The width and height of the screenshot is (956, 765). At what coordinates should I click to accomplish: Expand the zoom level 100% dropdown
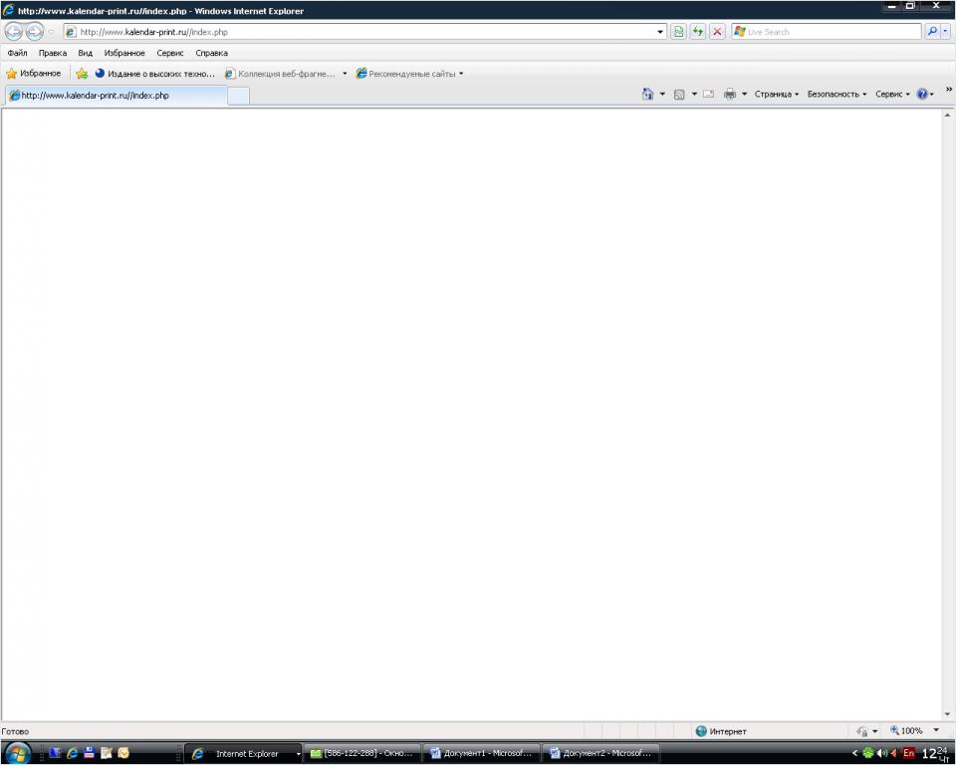935,730
